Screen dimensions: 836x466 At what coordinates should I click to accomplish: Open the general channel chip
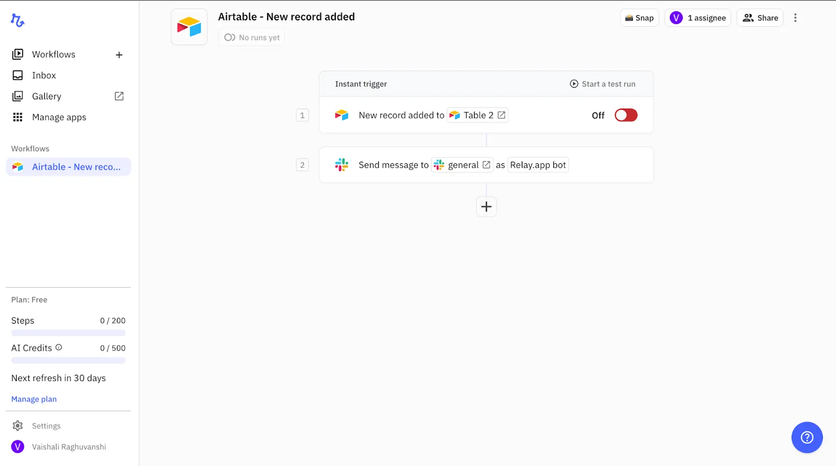(462, 165)
